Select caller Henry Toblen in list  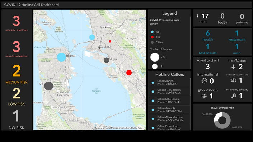(169, 92)
